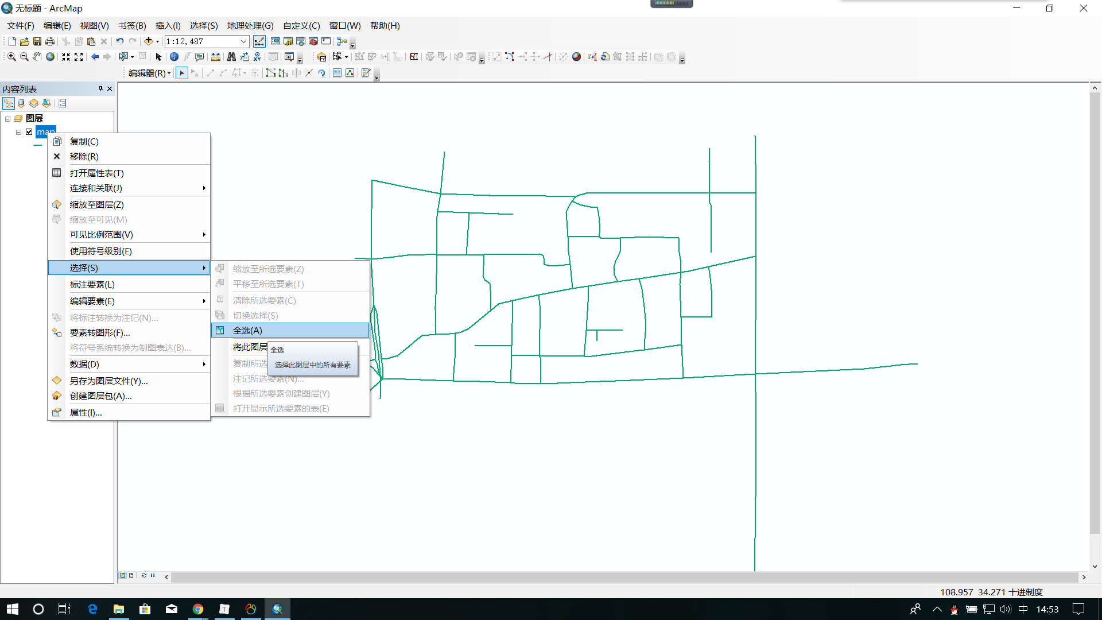Image resolution: width=1102 pixels, height=620 pixels.
Task: Toggle List By Drawing Order view
Action: pyautogui.click(x=8, y=103)
